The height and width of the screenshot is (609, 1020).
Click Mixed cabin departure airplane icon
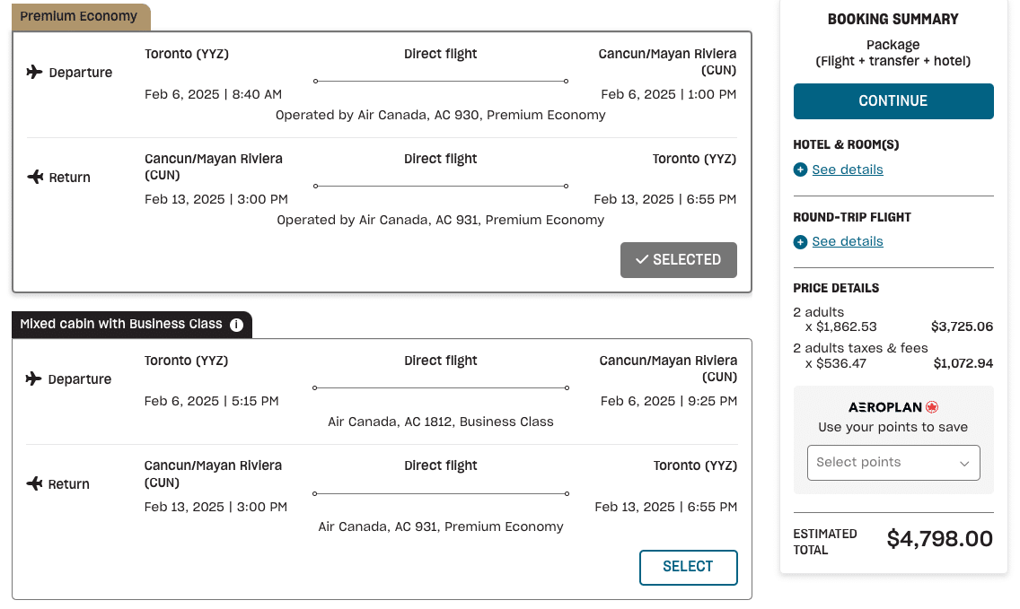click(35, 379)
